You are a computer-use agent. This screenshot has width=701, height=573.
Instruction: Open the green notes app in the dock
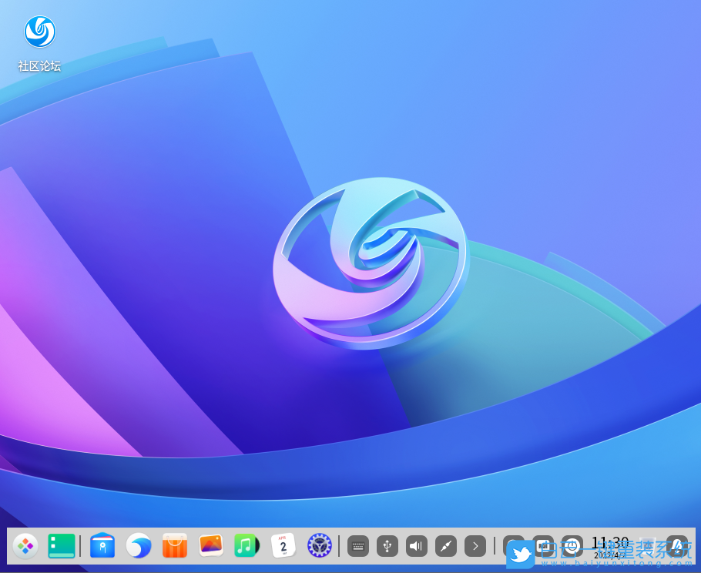61,546
